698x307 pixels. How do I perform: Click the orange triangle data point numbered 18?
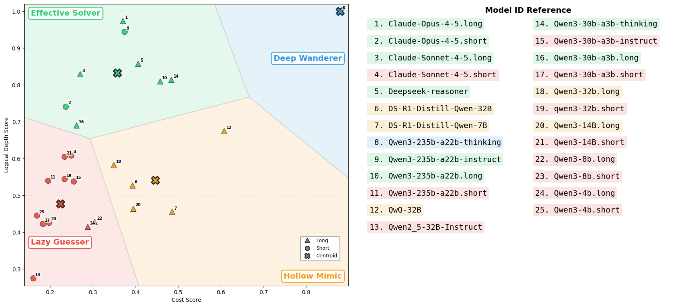coord(114,165)
